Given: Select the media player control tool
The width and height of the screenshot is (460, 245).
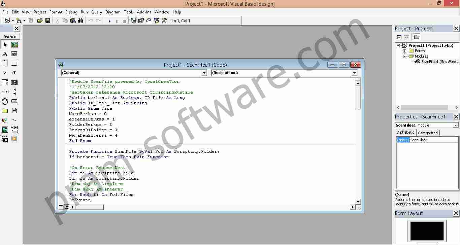Looking at the screenshot, I should (14, 139).
